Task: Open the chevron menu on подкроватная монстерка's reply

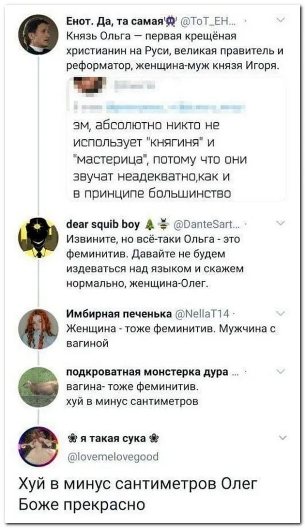Action: (280, 373)
